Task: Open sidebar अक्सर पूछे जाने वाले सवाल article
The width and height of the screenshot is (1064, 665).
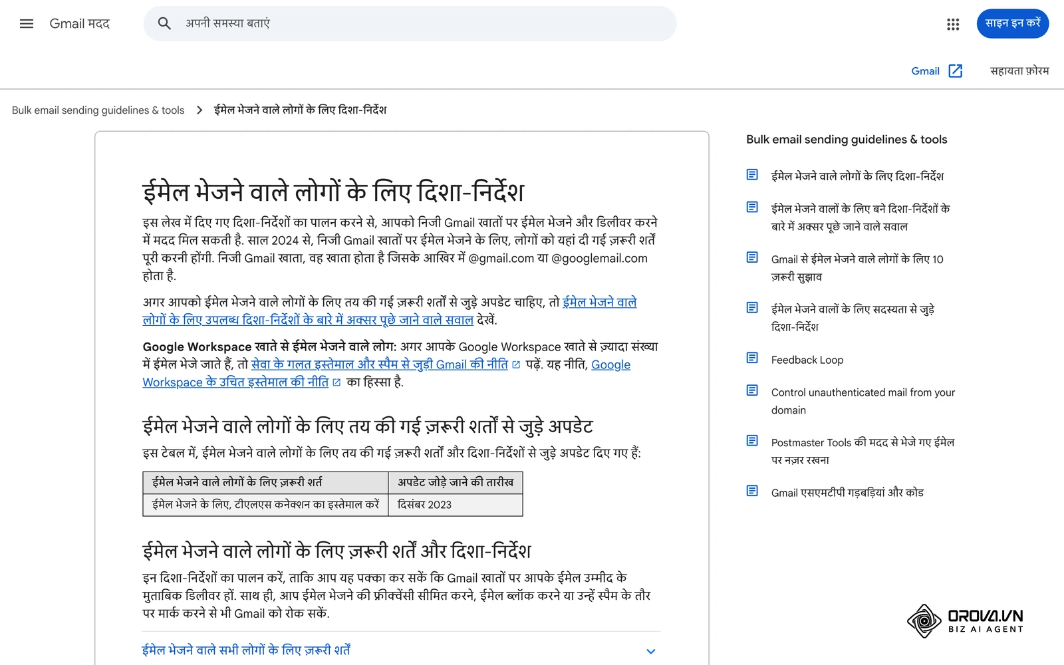Action: [861, 217]
